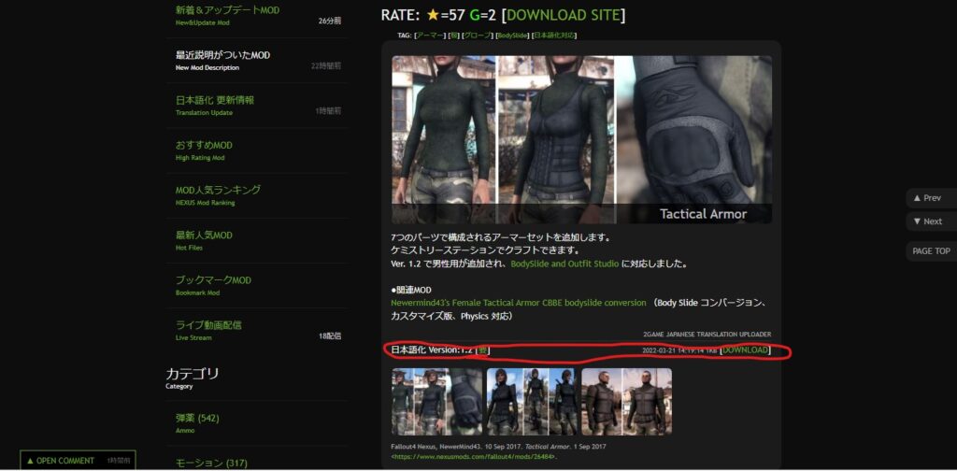Click the カテゴリ heading
This screenshot has width=957, height=471.
point(192,374)
